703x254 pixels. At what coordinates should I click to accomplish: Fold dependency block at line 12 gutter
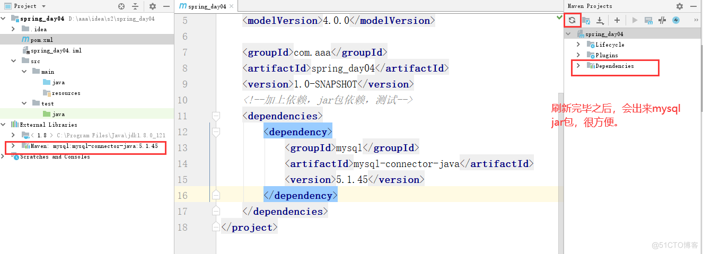click(x=216, y=132)
